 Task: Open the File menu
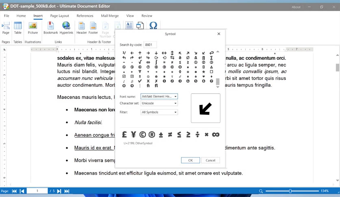click(x=7, y=15)
